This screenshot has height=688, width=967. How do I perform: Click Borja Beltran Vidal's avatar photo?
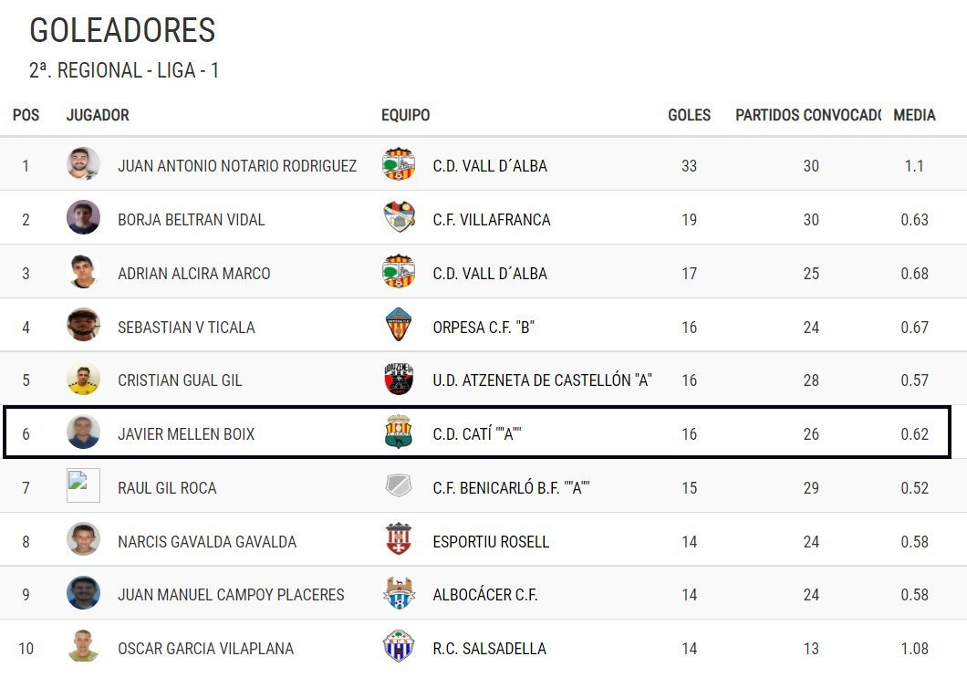tap(83, 217)
